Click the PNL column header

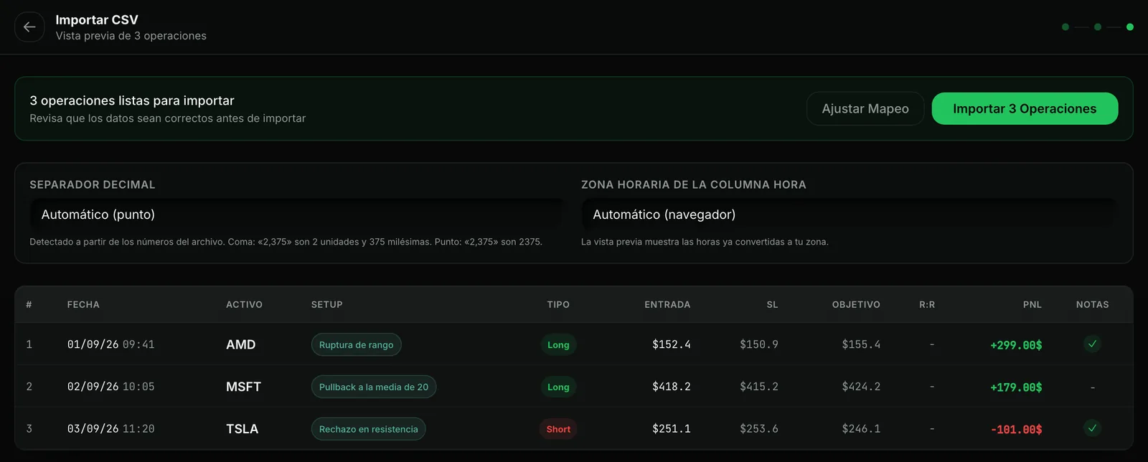[1032, 305]
